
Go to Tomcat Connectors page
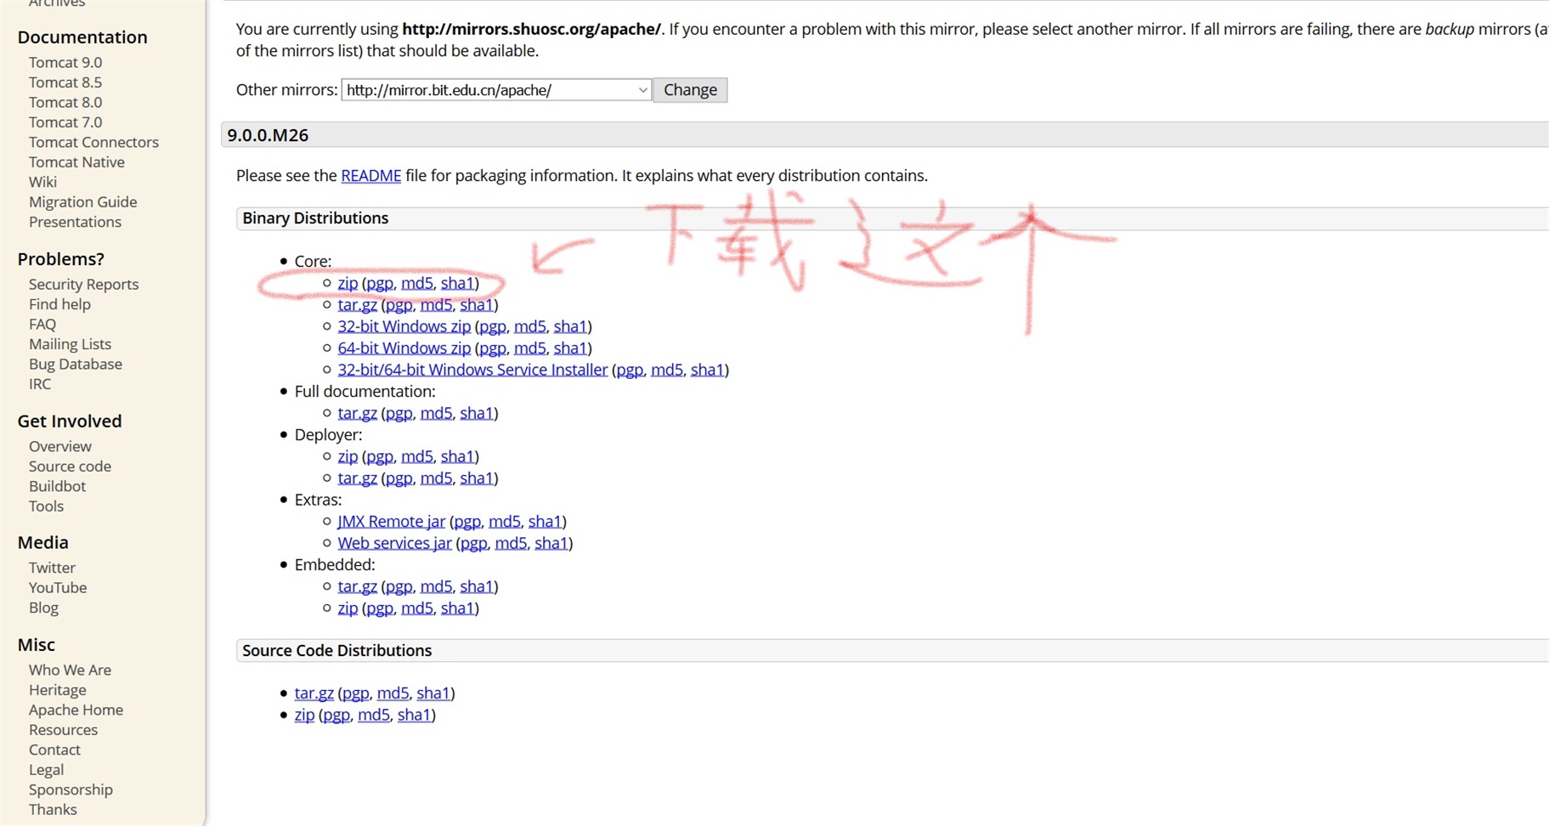93,143
